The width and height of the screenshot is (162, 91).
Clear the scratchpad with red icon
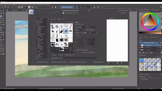(126, 63)
